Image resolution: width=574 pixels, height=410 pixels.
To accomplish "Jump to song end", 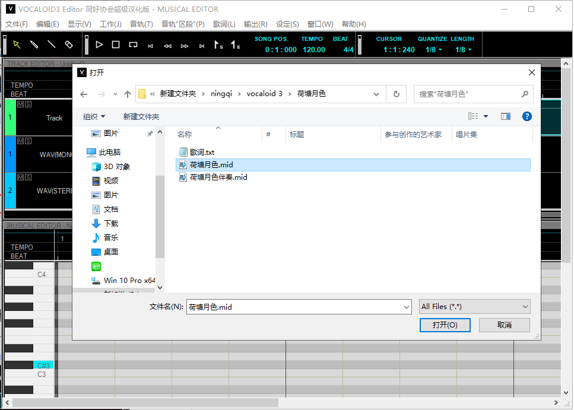I will click(202, 46).
